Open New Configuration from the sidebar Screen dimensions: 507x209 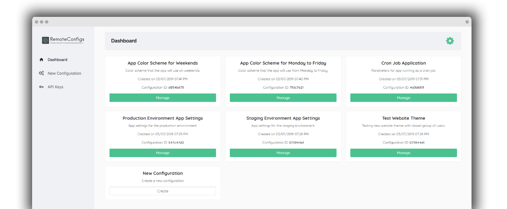[x=64, y=73]
